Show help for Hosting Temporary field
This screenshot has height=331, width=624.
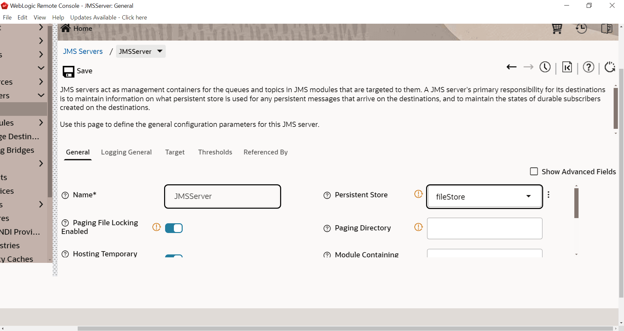pos(65,254)
